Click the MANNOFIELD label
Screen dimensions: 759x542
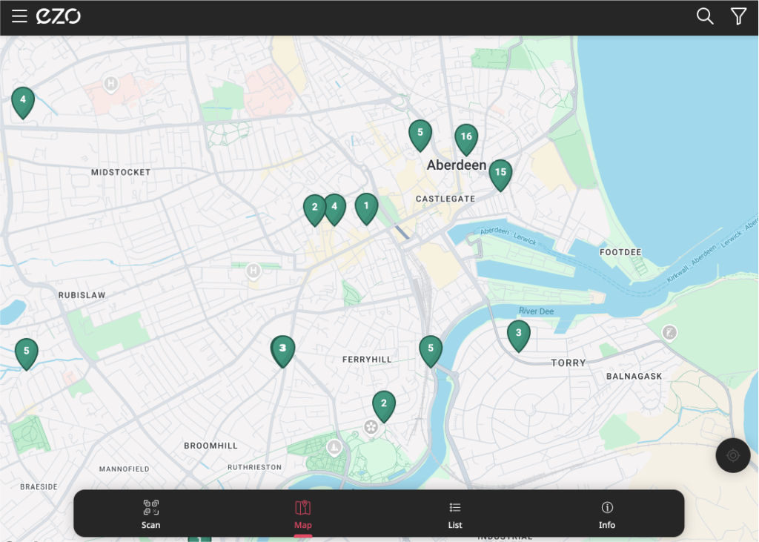(x=125, y=469)
